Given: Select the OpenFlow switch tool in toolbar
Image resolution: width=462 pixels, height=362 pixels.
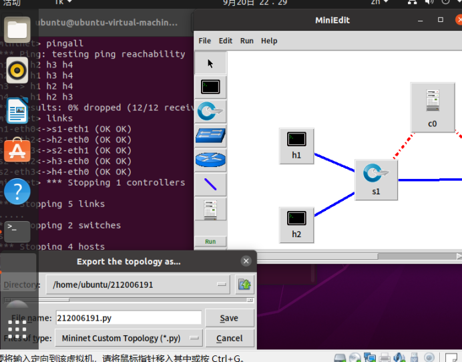Looking at the screenshot, I should click(x=210, y=112).
